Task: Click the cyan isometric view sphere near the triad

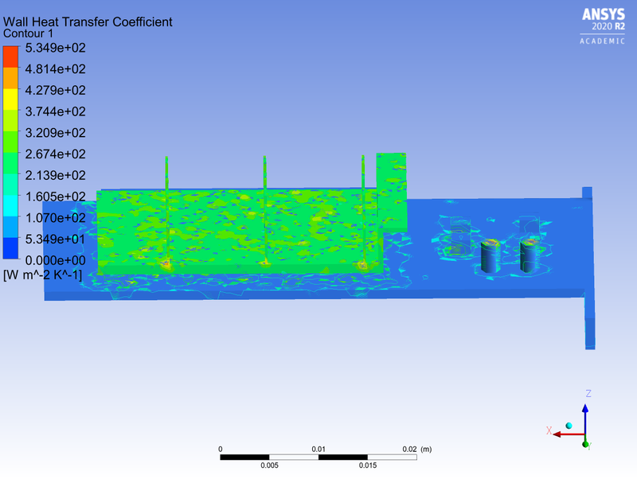Action: tap(569, 425)
